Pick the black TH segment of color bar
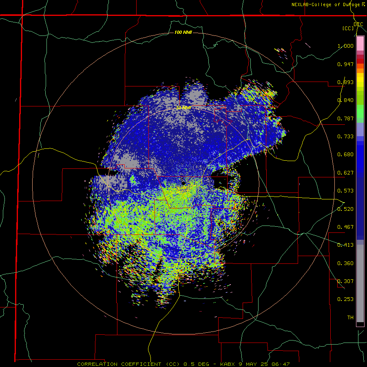The height and width of the screenshot is (367, 367). tap(360, 324)
